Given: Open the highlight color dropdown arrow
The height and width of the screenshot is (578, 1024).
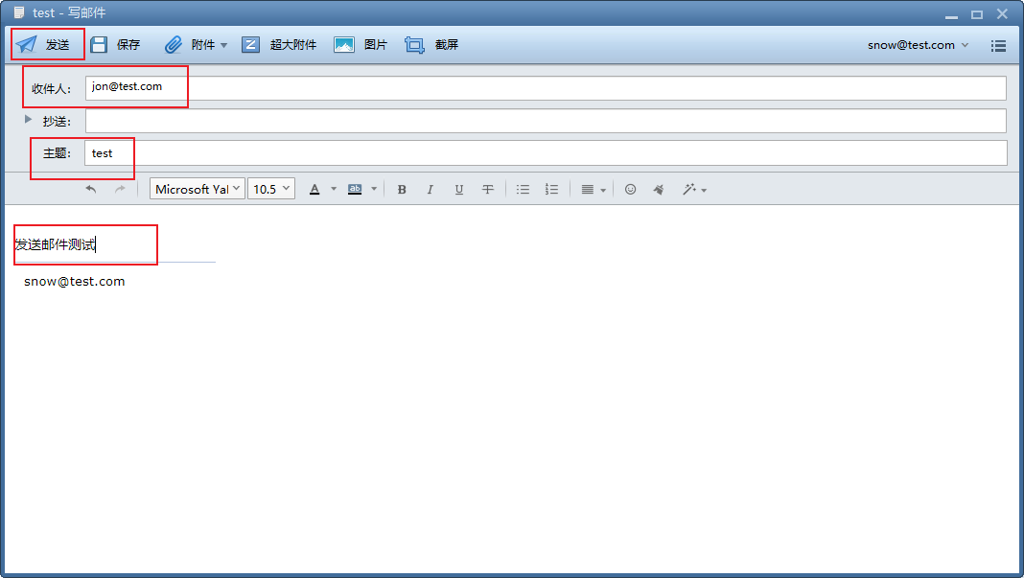Looking at the screenshot, I should (374, 190).
